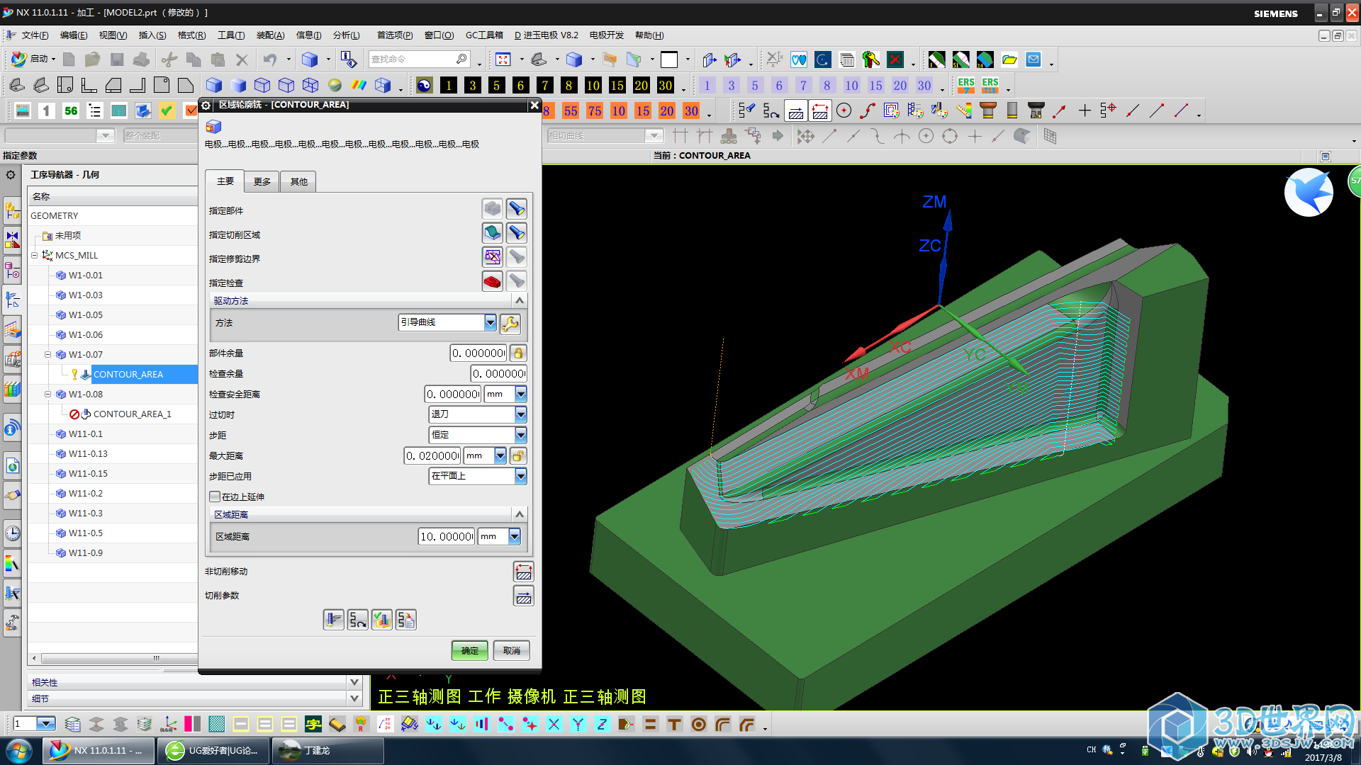Collapse the 区域距离 section header
The image size is (1361, 765).
(x=519, y=514)
